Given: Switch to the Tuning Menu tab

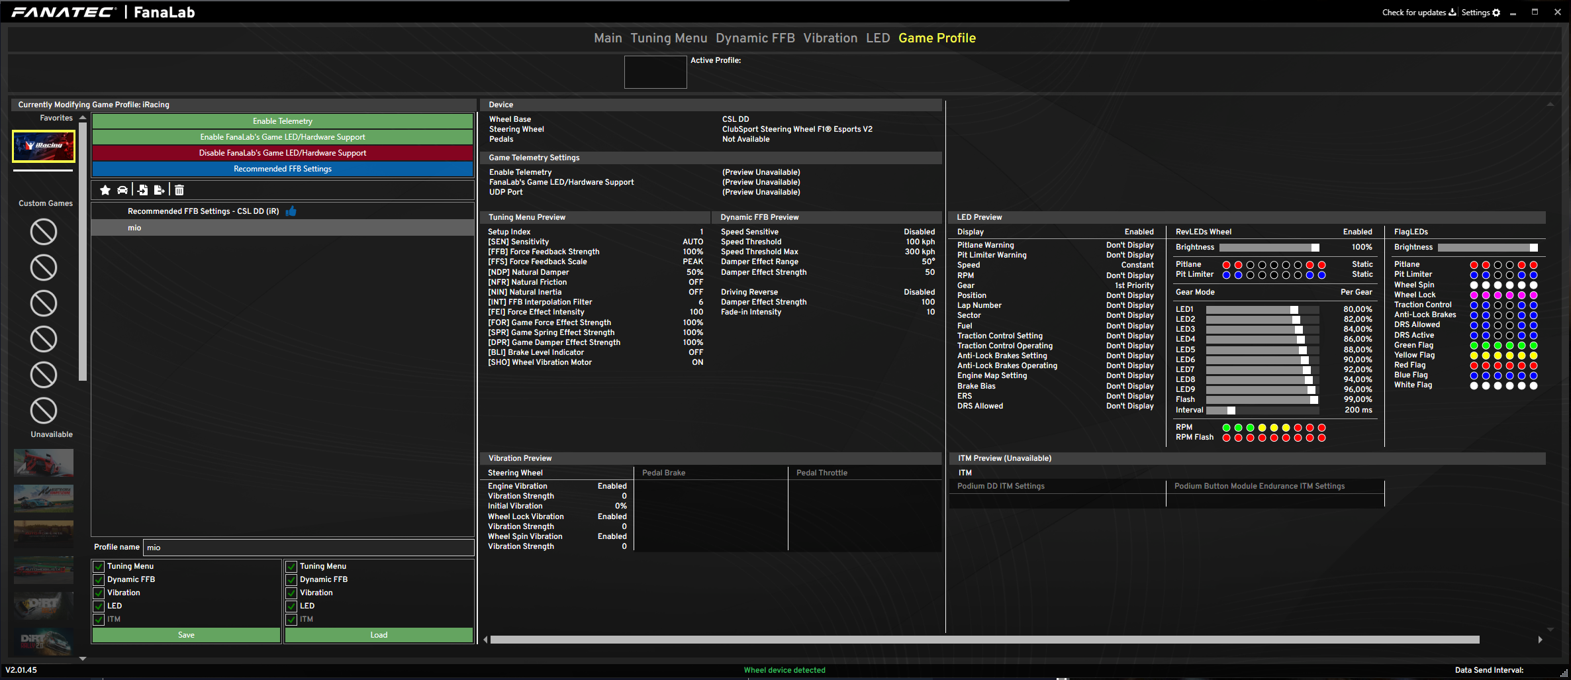Looking at the screenshot, I should (x=669, y=38).
